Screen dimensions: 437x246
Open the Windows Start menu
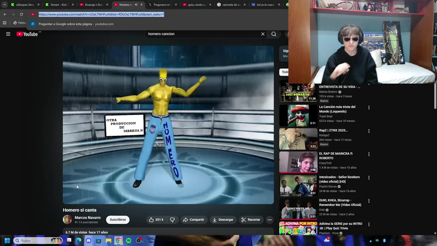(7, 241)
